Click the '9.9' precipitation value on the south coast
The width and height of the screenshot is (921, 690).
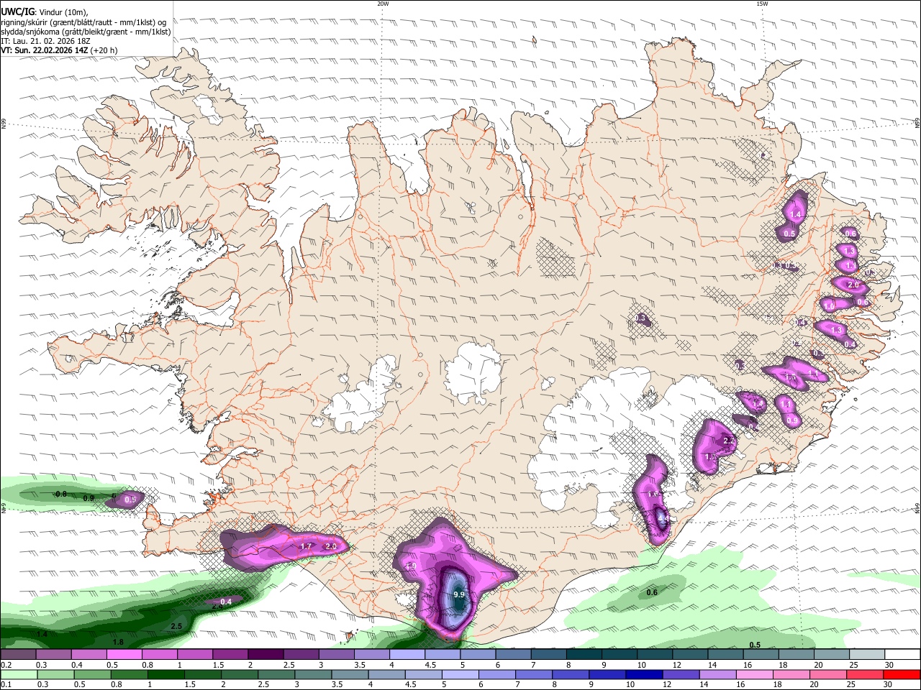[x=459, y=595]
